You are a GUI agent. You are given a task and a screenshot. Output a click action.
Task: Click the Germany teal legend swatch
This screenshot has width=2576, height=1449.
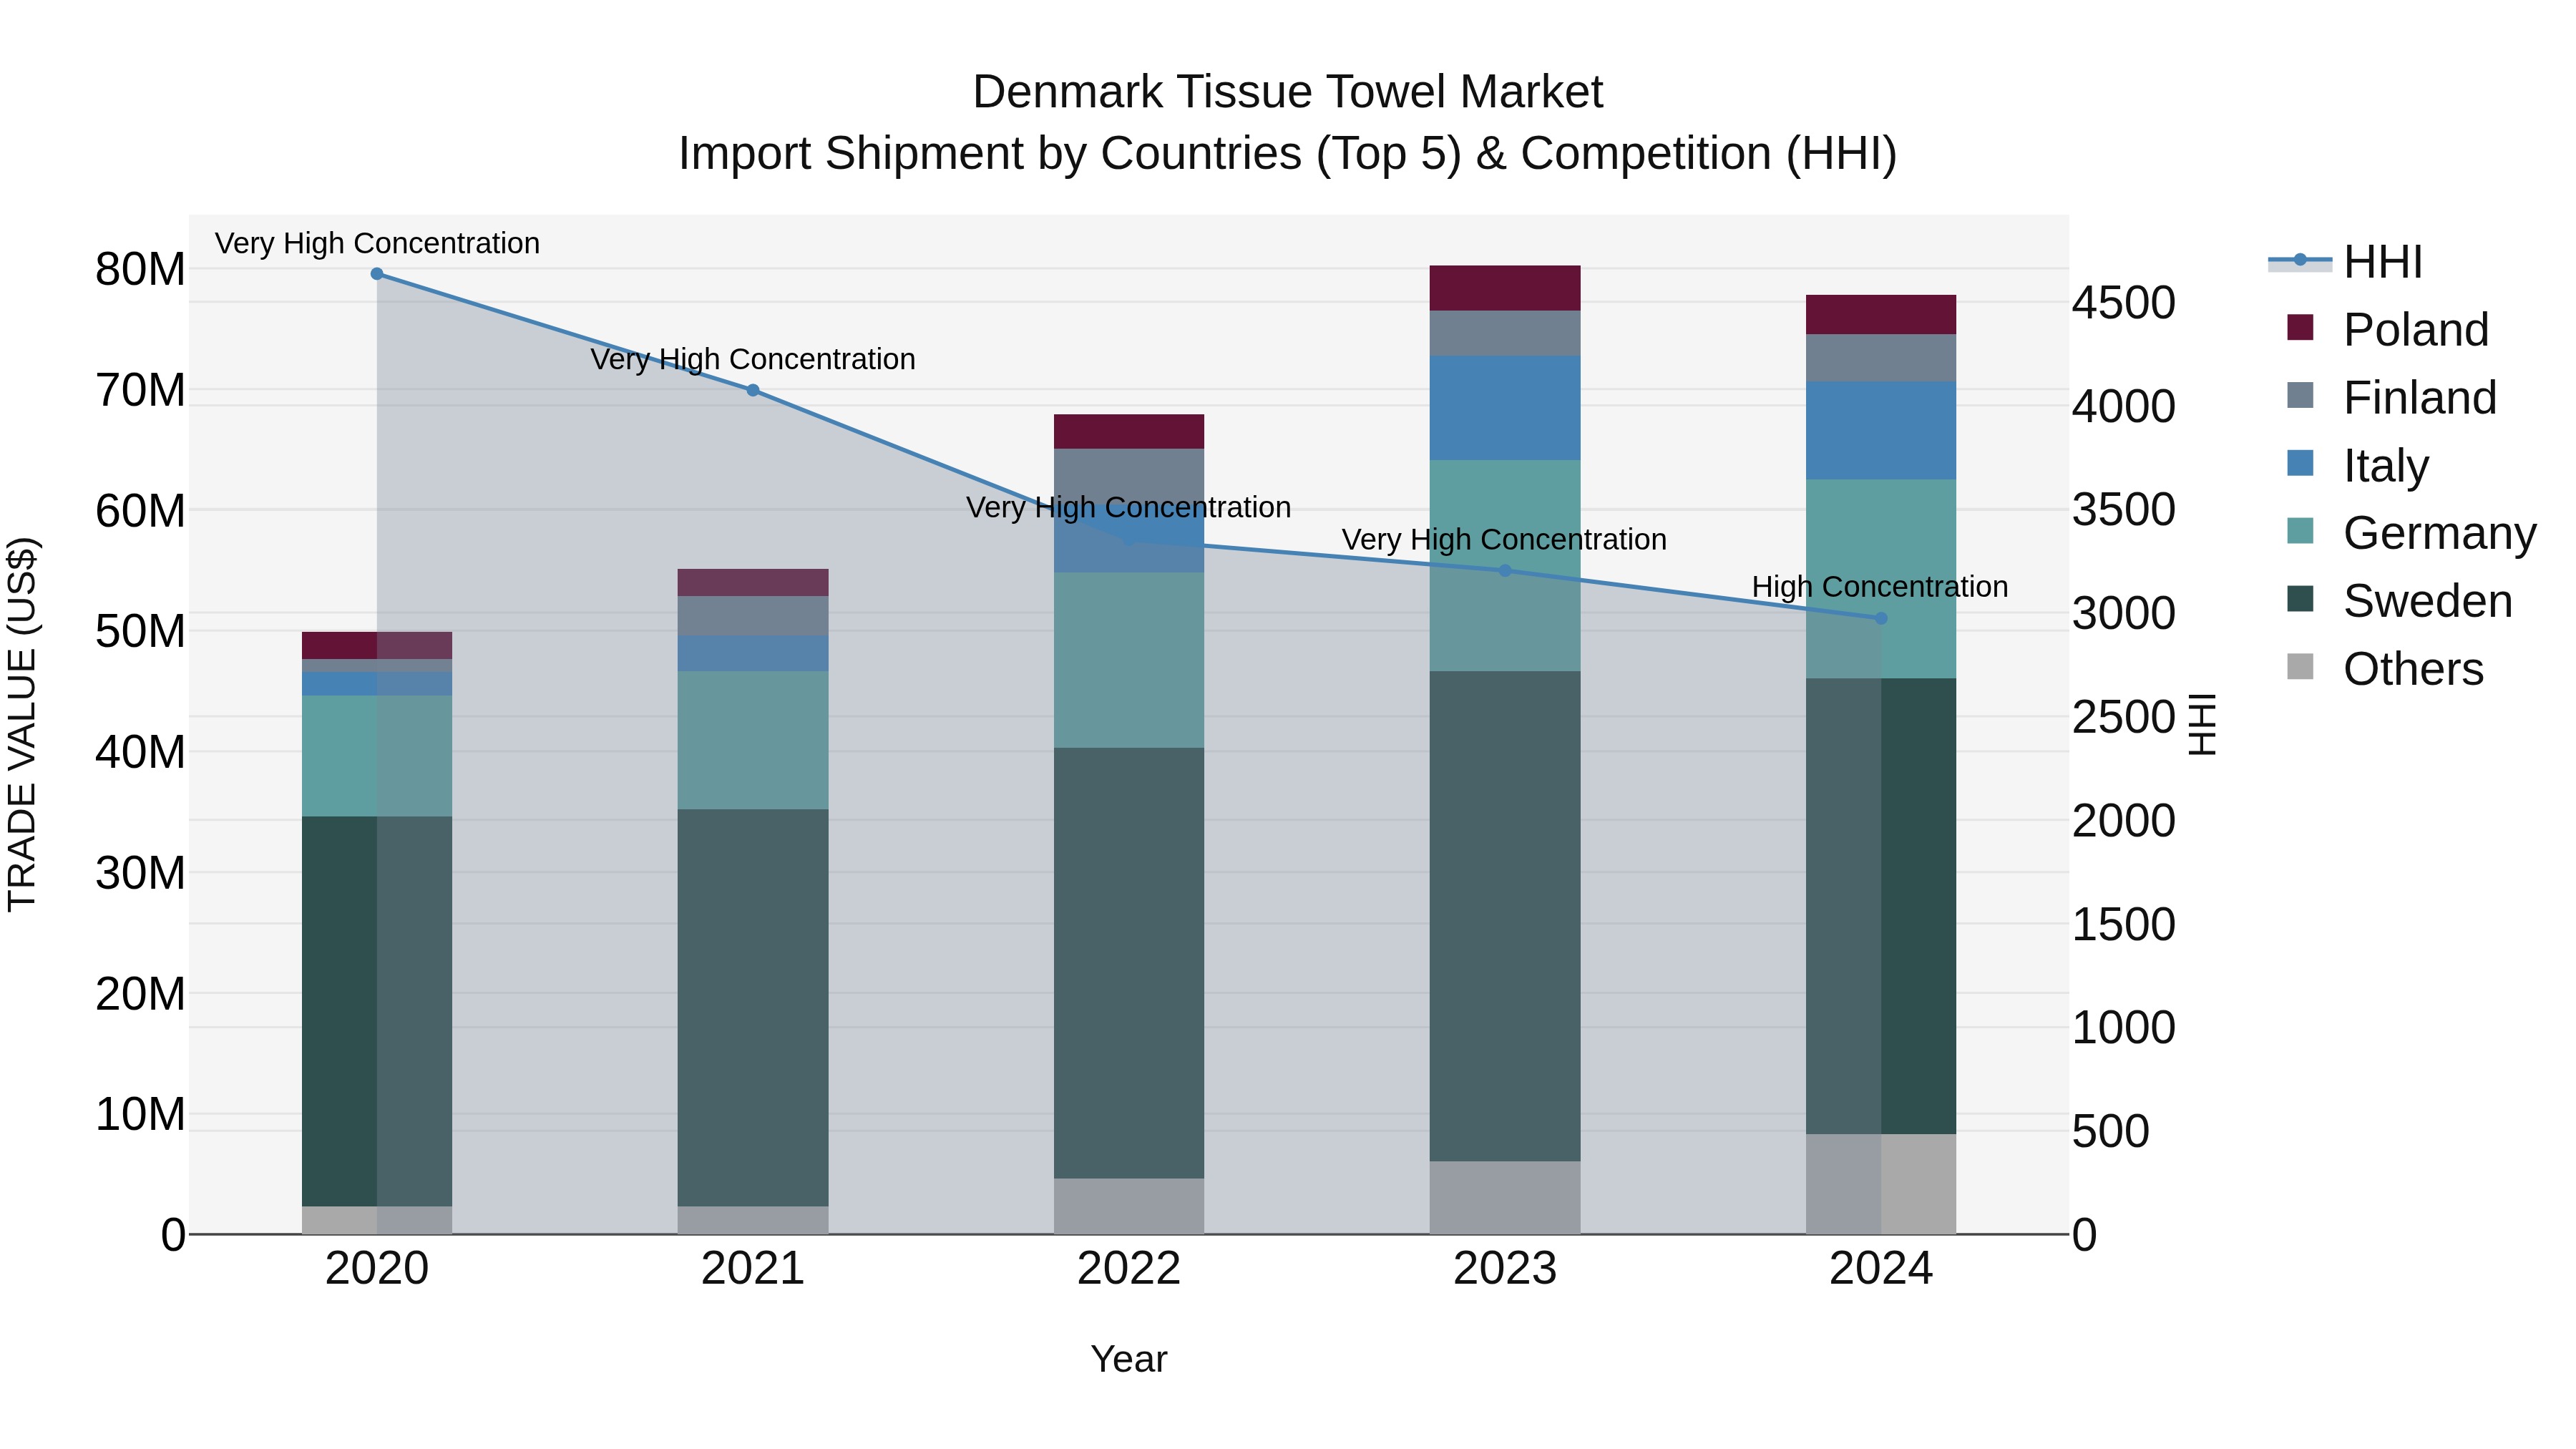[x=2300, y=531]
